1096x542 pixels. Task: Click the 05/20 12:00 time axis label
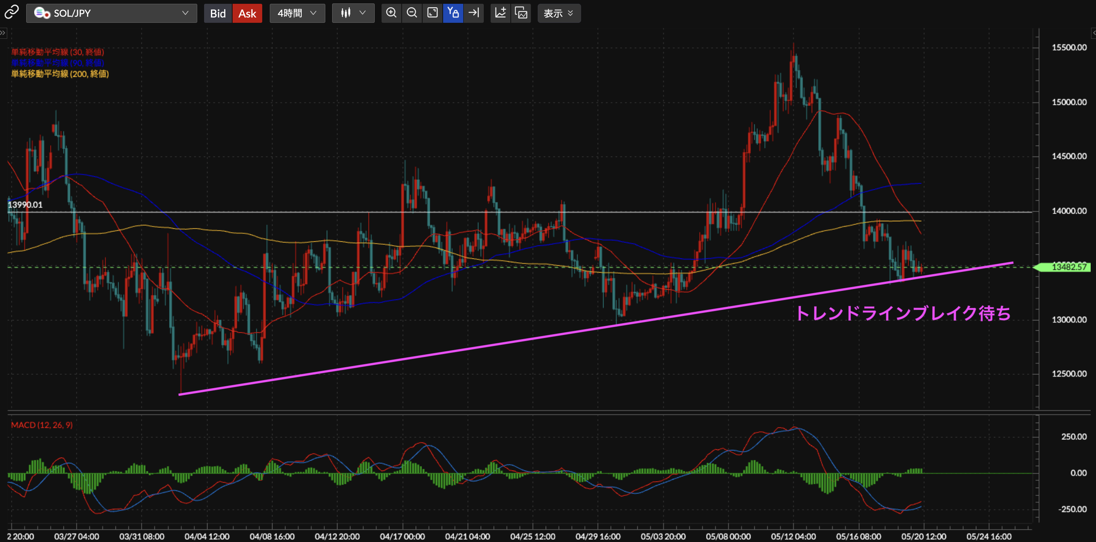point(923,536)
